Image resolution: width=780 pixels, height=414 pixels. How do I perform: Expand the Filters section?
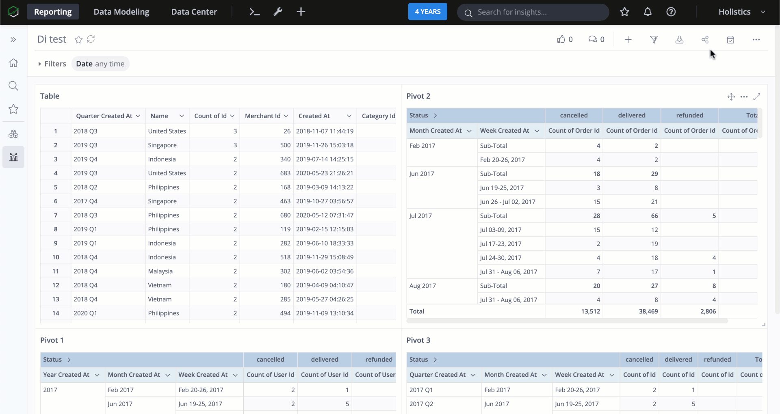click(52, 64)
